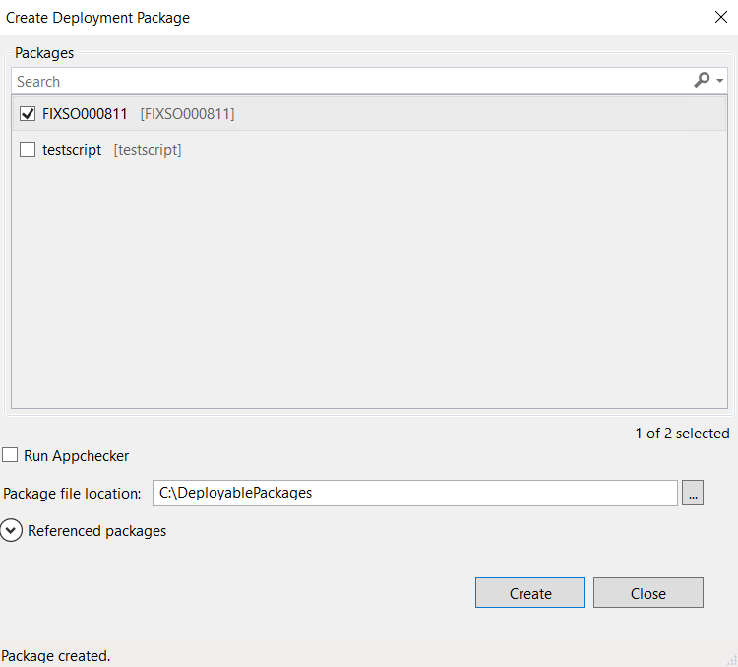Close the dialog with the X icon
Viewport: 738px width, 667px height.
click(x=720, y=17)
